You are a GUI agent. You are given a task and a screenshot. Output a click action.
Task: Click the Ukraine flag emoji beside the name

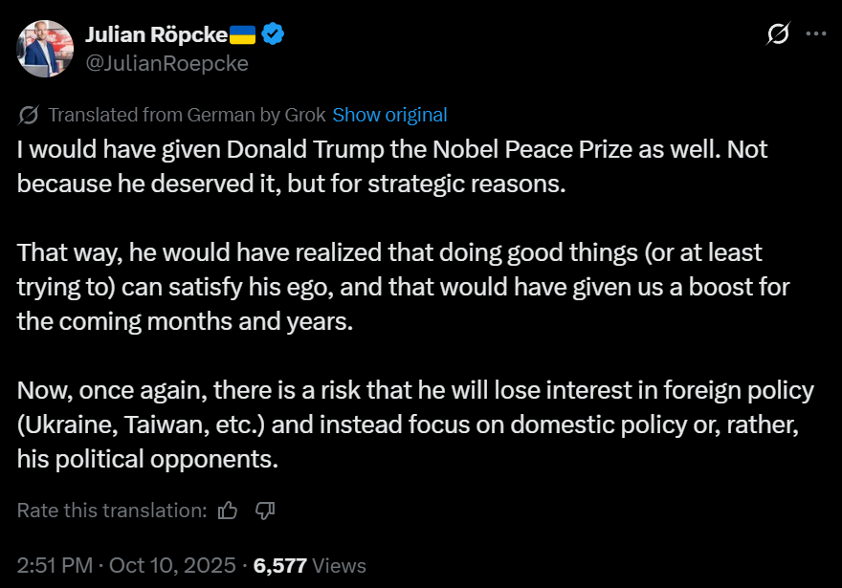[x=243, y=35]
